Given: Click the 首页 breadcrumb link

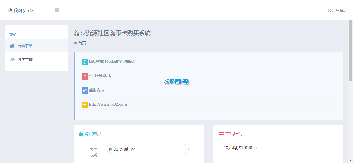Looking at the screenshot, I should point(82,43).
